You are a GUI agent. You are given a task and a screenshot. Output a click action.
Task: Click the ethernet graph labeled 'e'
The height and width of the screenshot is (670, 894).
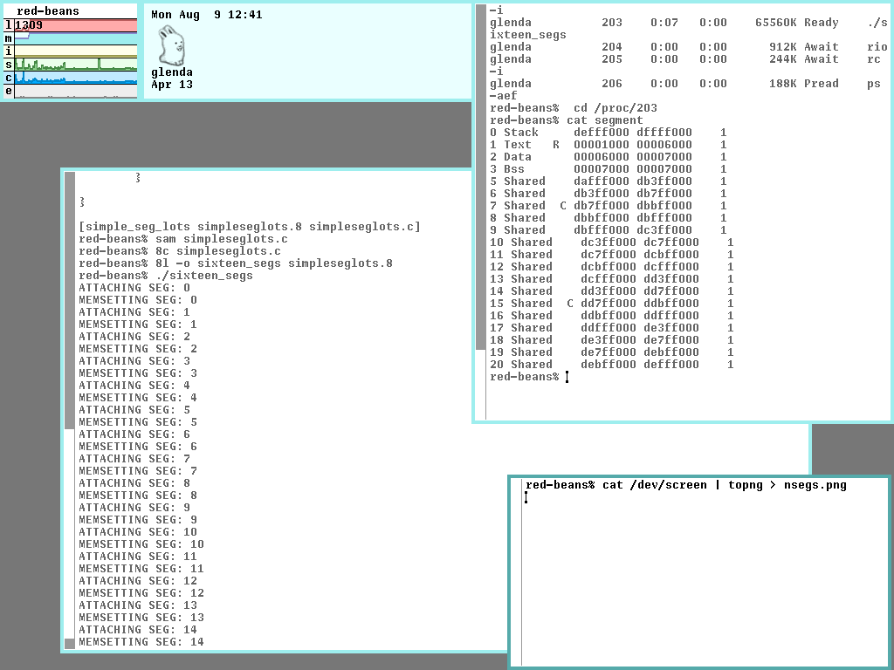click(x=75, y=91)
